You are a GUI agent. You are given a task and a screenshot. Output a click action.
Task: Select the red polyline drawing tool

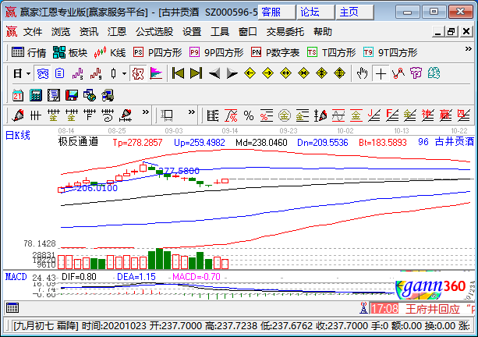[x=398, y=73]
